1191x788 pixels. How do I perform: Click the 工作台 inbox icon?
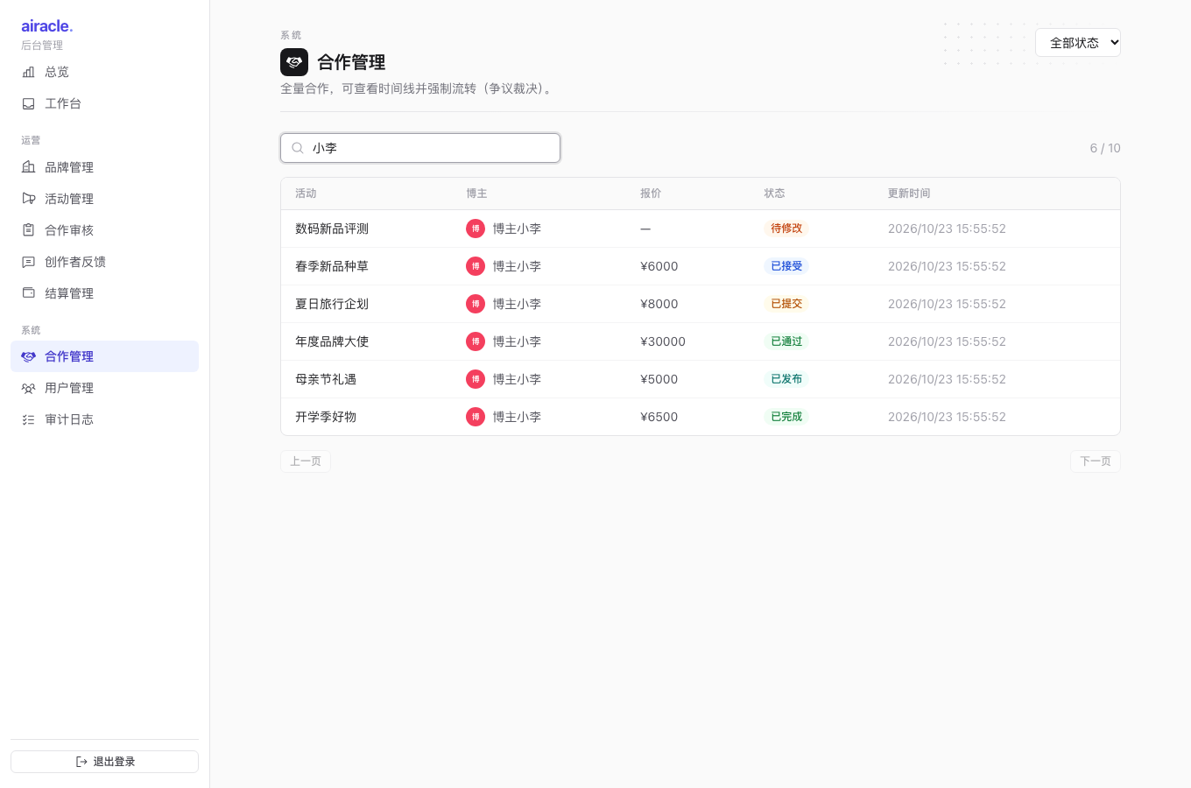[28, 103]
